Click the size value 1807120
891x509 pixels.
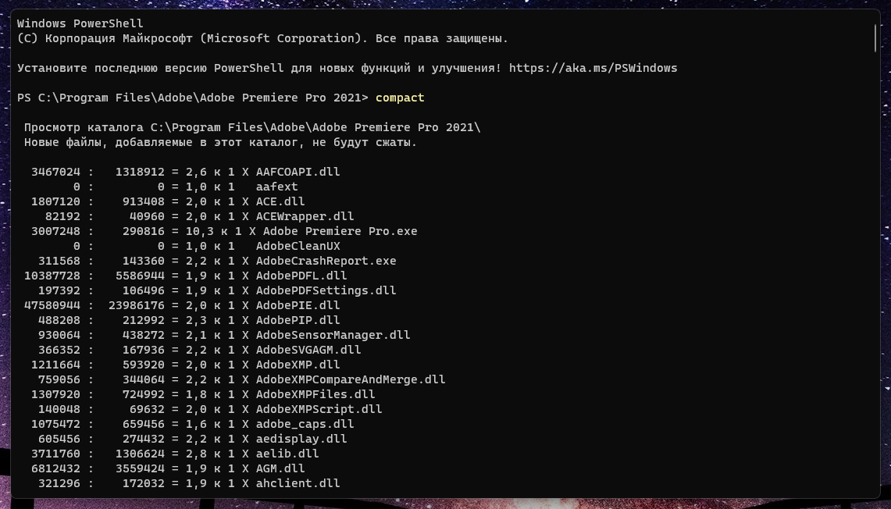(x=55, y=201)
